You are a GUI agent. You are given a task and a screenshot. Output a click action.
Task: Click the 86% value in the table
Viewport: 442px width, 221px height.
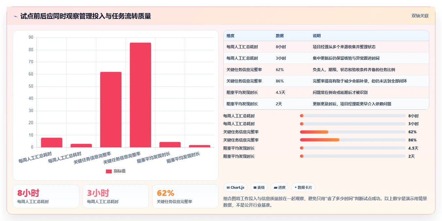pos(280,81)
